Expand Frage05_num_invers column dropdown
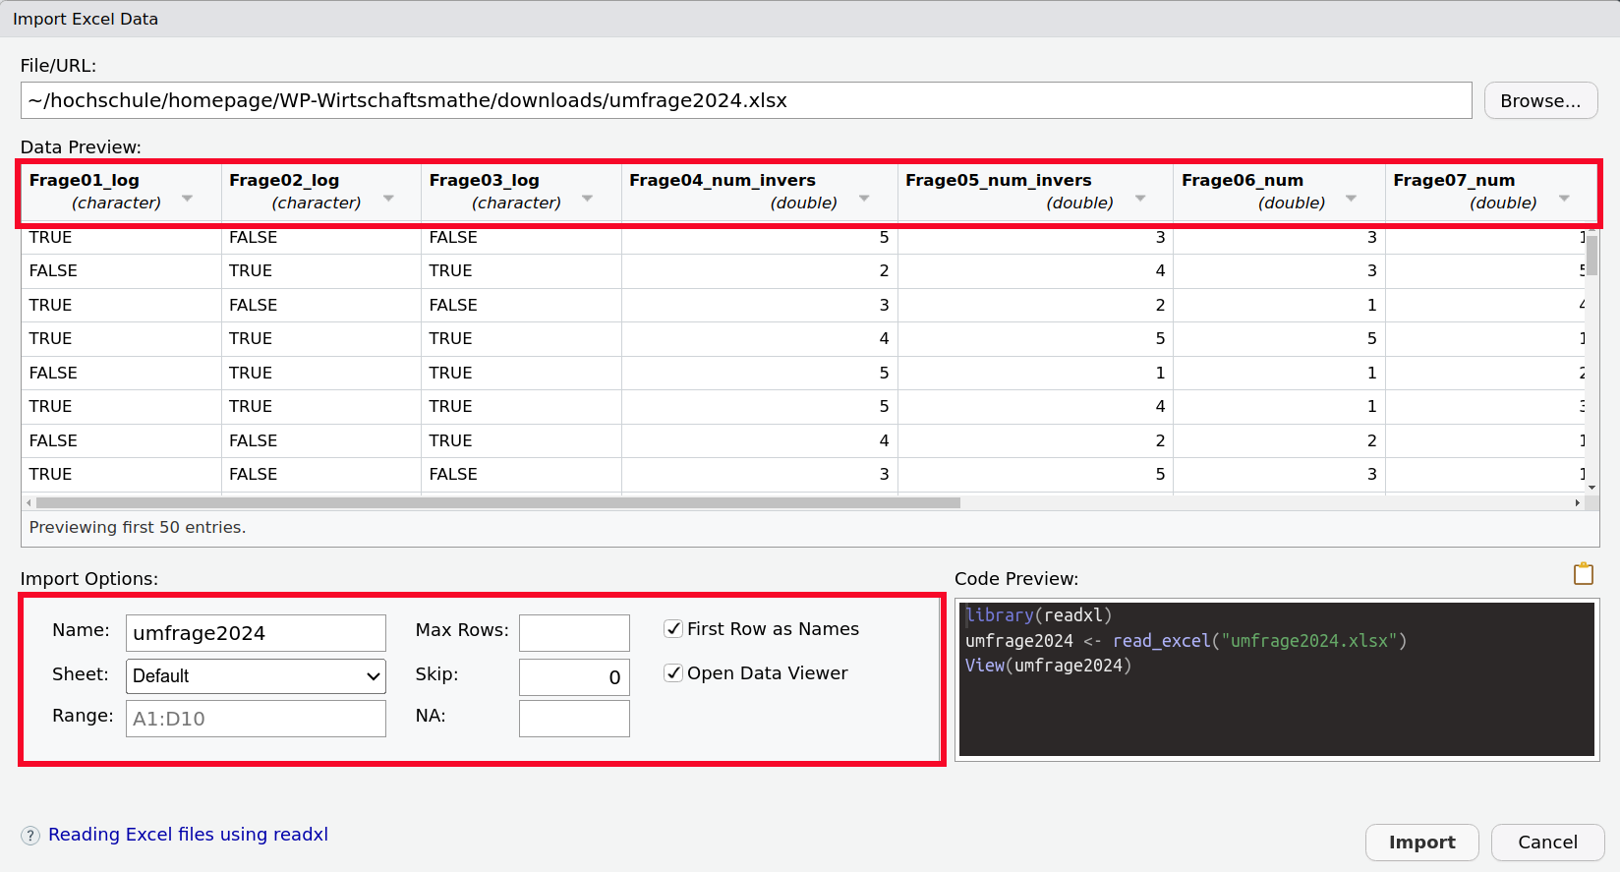The image size is (1620, 872). 1140,200
